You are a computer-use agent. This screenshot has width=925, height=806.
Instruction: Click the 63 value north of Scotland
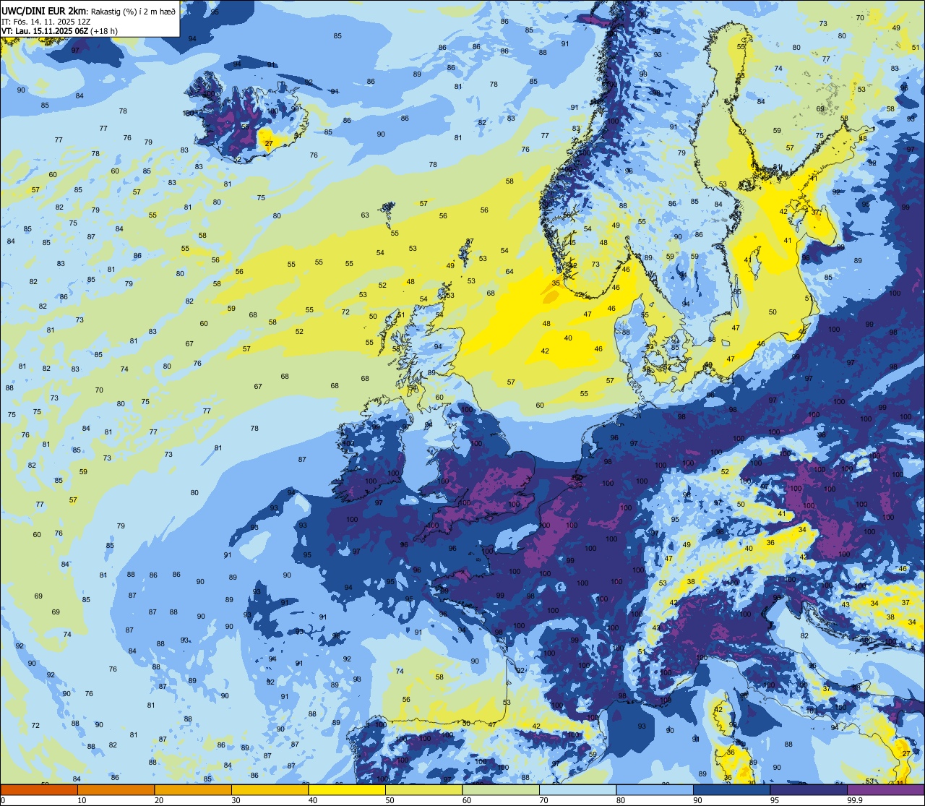365,215
